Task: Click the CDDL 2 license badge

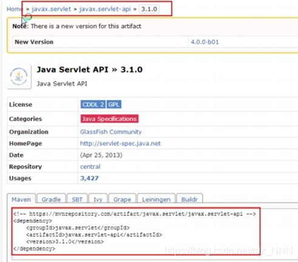Action: (x=93, y=105)
